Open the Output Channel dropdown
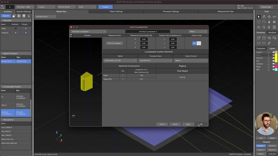This screenshot has height=156, width=278. pos(191,61)
